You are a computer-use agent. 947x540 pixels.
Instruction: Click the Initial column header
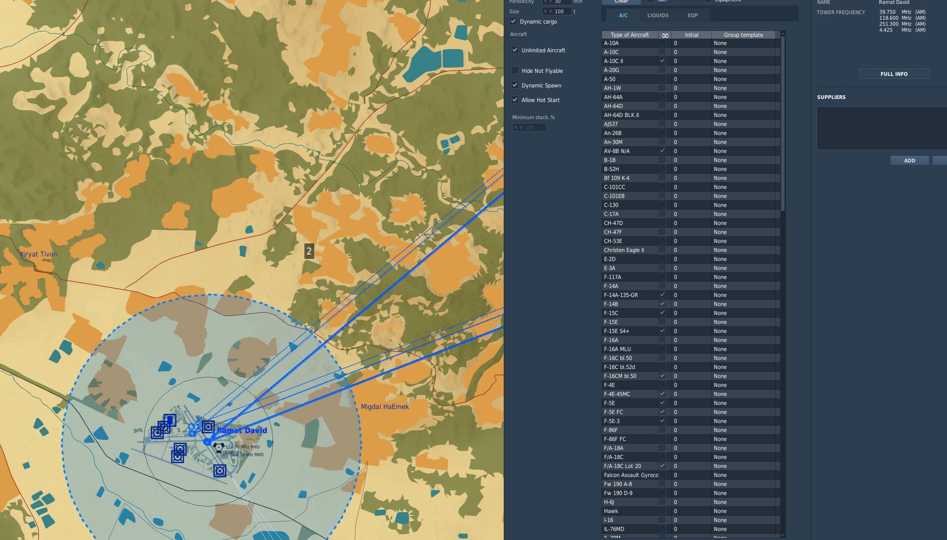pos(691,35)
